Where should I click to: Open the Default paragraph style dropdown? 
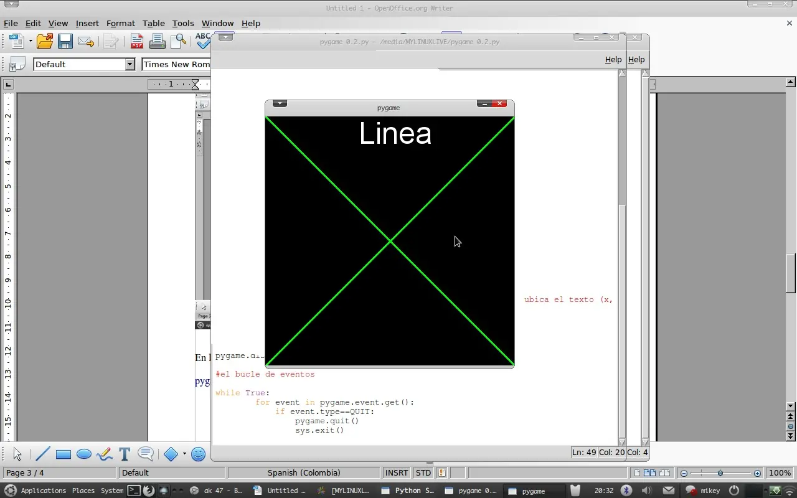130,63
